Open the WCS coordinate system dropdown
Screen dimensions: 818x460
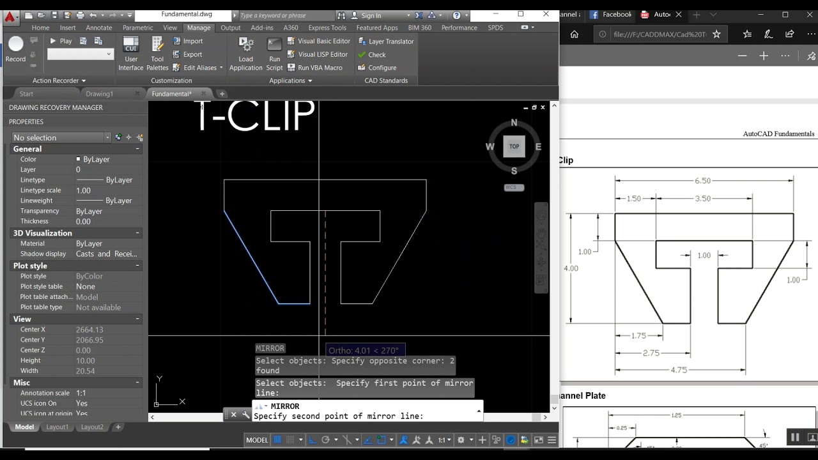point(514,188)
